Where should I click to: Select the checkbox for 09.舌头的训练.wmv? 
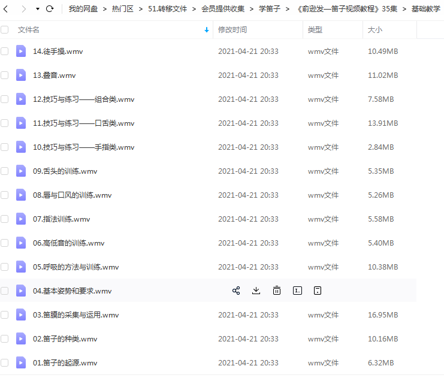pos(5,171)
